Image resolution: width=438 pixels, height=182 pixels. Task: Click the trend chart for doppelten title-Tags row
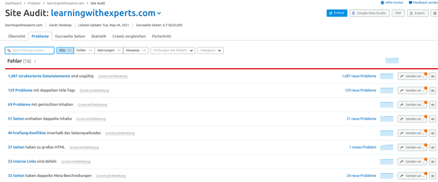coord(386,90)
